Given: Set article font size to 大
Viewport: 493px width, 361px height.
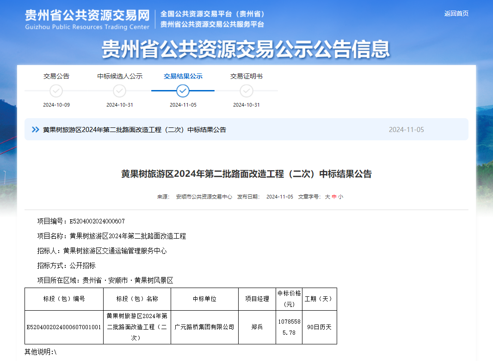Looking at the screenshot, I should 327,197.
